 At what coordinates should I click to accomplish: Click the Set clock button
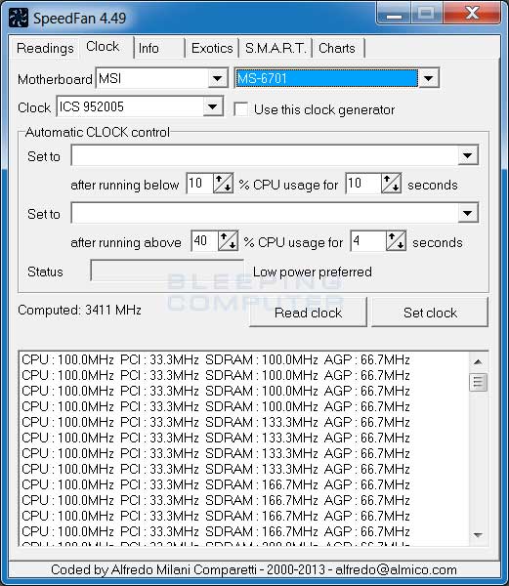click(430, 313)
